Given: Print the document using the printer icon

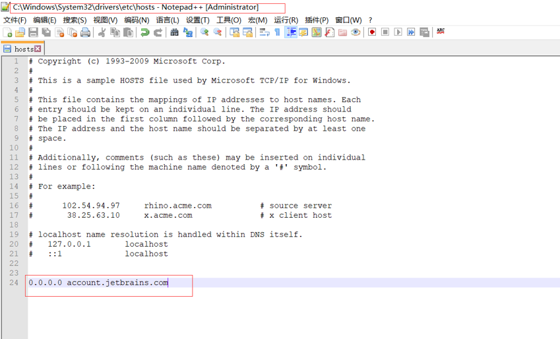Looking at the screenshot, I should point(85,32).
